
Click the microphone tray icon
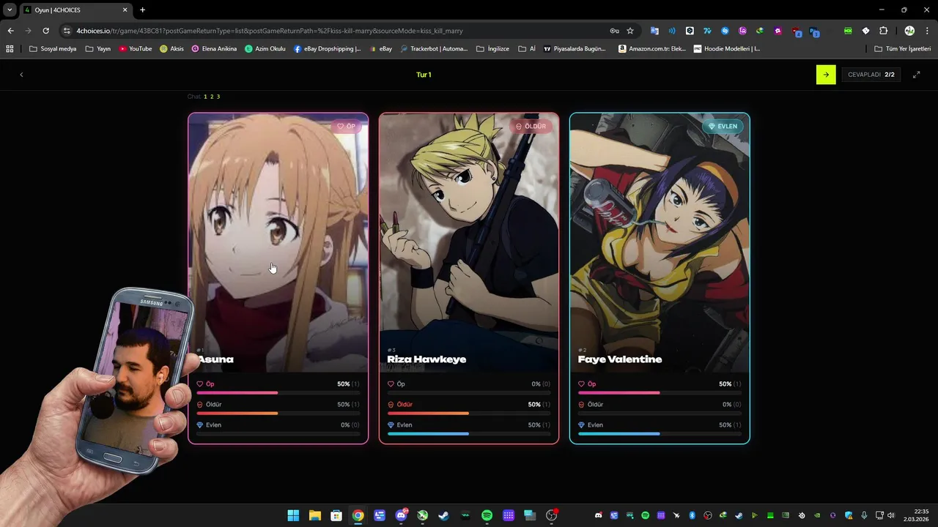[864, 515]
